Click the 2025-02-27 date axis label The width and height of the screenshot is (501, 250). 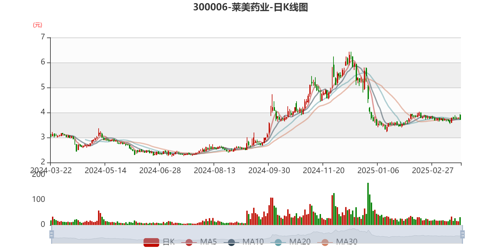click(x=433, y=171)
